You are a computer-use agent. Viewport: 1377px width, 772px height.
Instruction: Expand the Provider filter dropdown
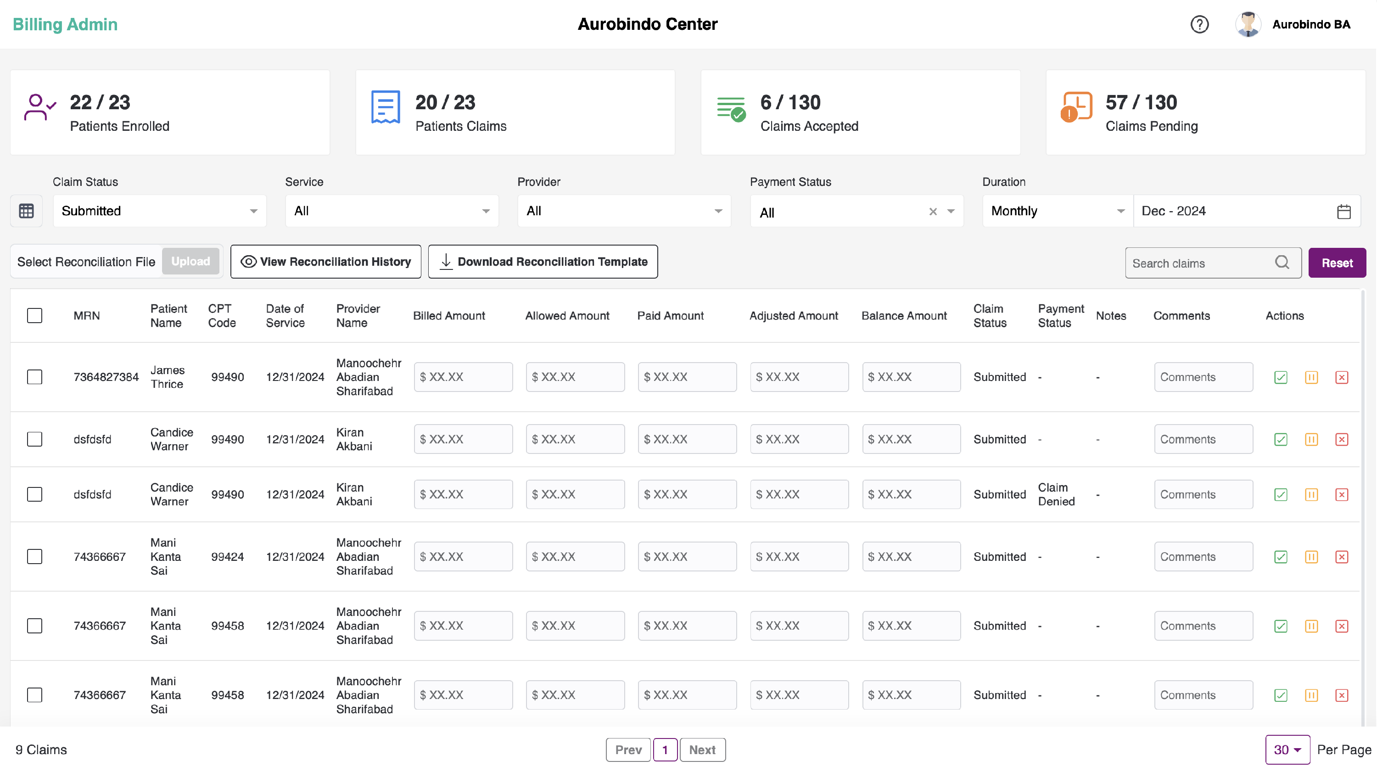[623, 211]
